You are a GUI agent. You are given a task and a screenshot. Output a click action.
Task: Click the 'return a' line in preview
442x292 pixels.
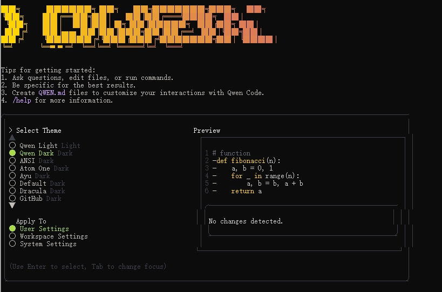tap(247, 191)
